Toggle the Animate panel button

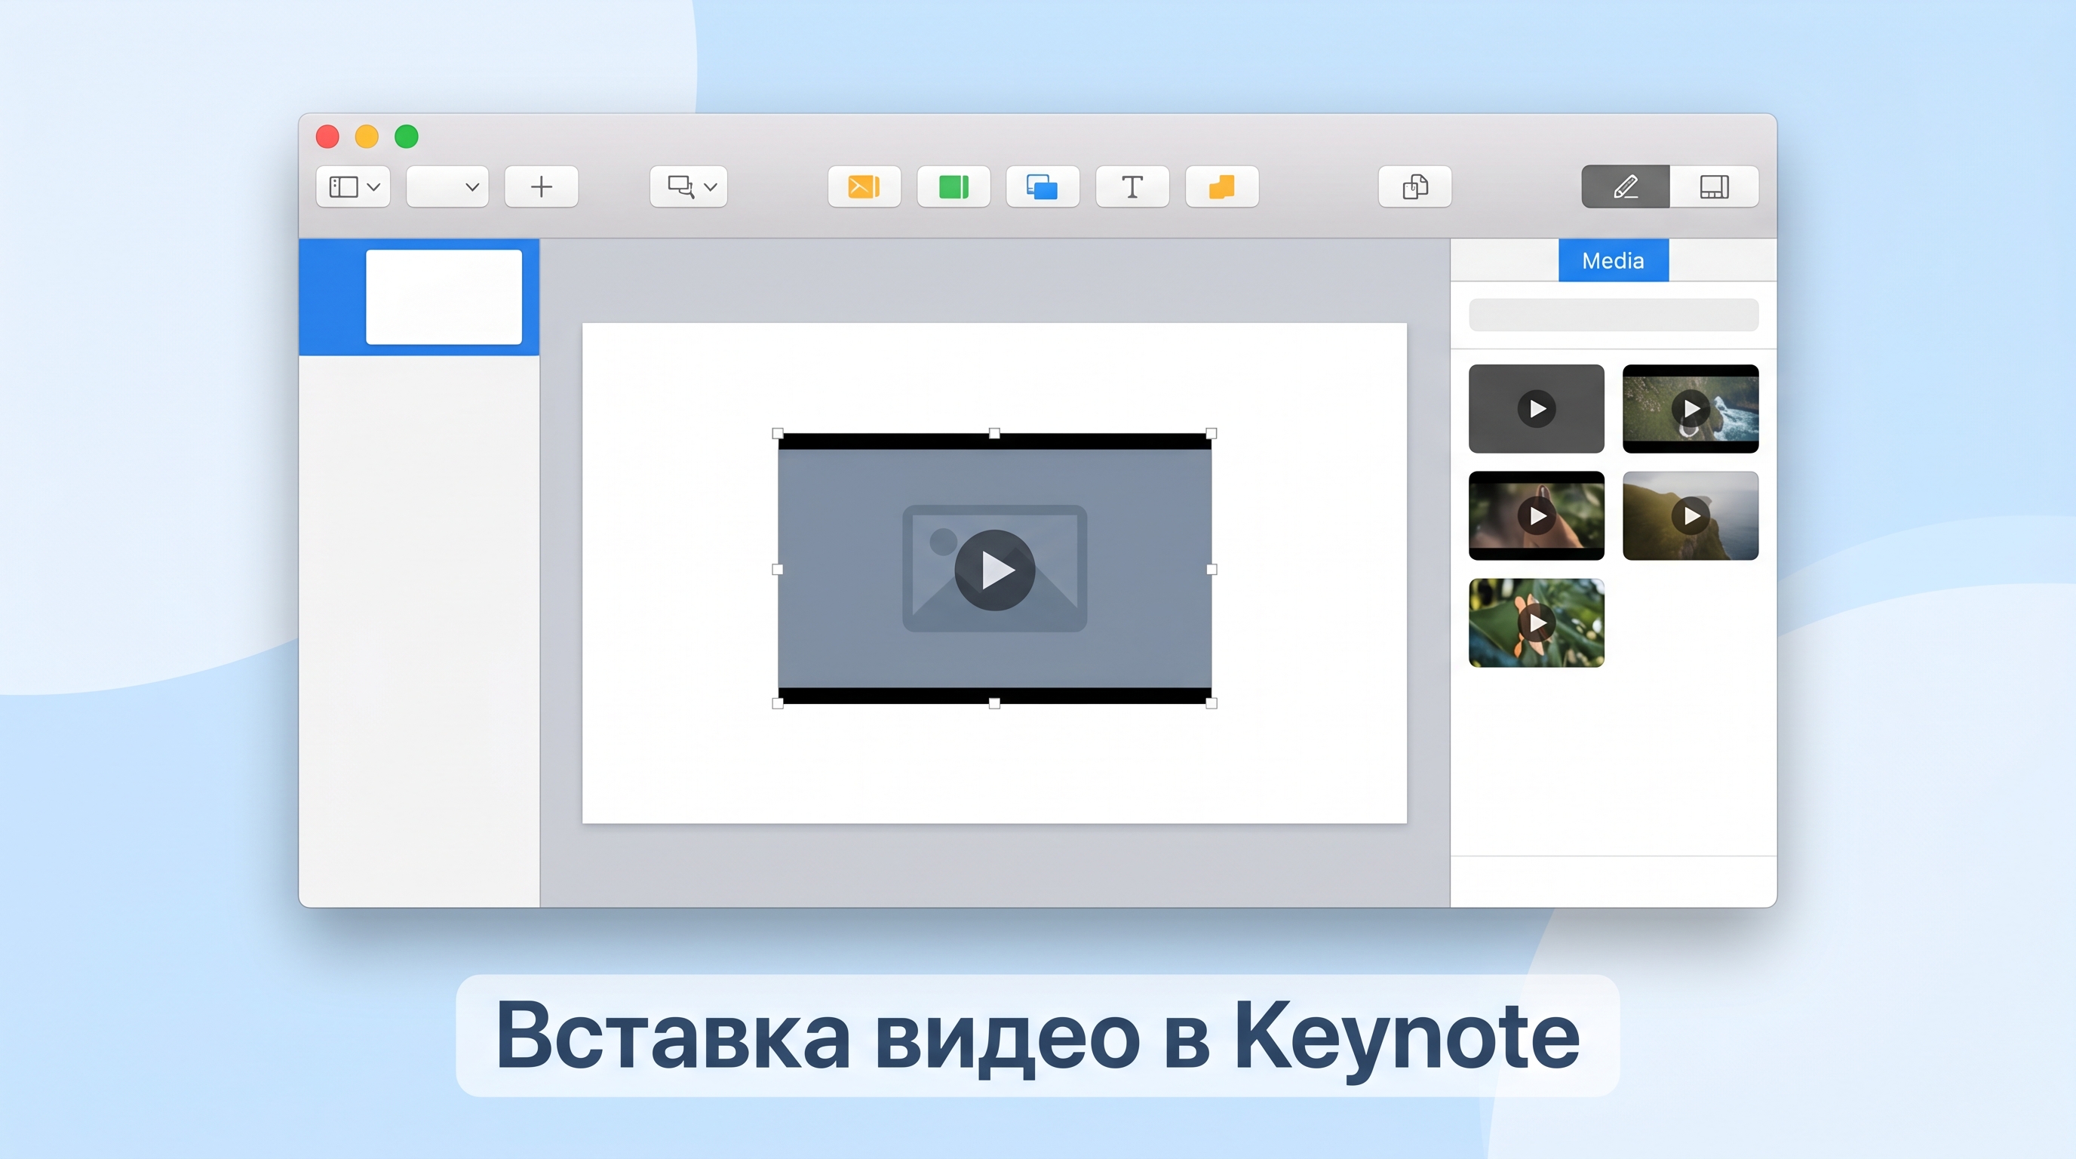click(x=1714, y=187)
